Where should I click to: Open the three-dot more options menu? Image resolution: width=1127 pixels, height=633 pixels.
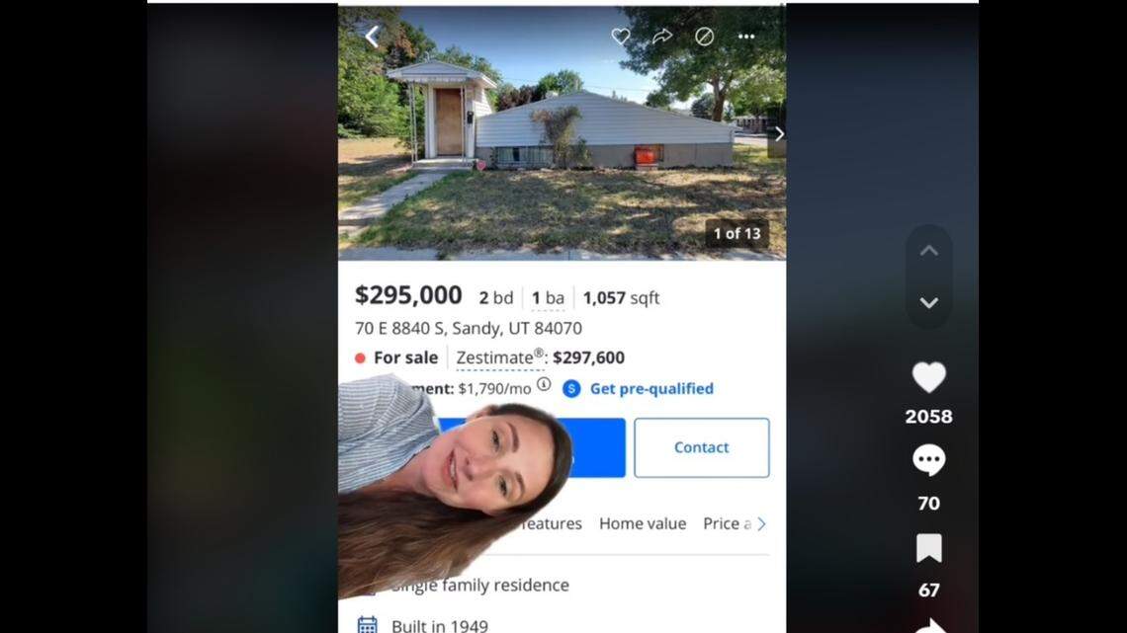(746, 37)
